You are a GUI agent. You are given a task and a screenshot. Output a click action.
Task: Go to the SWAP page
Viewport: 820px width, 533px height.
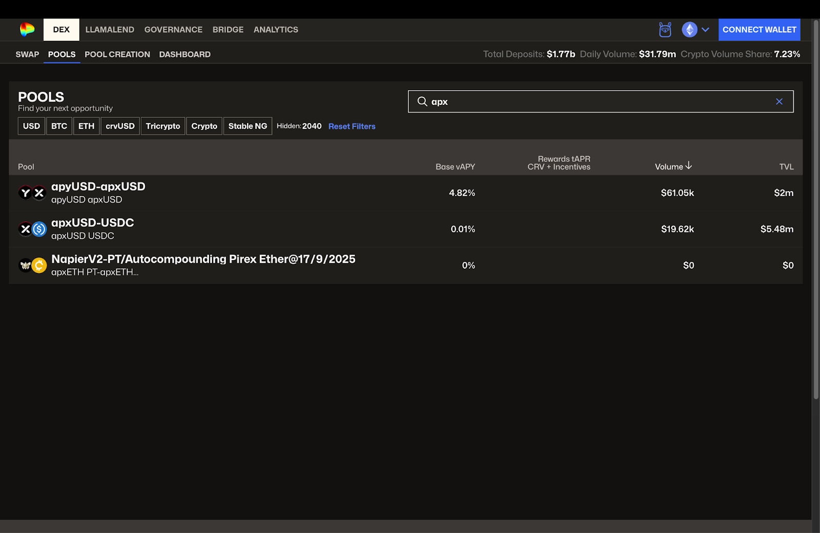[27, 54]
